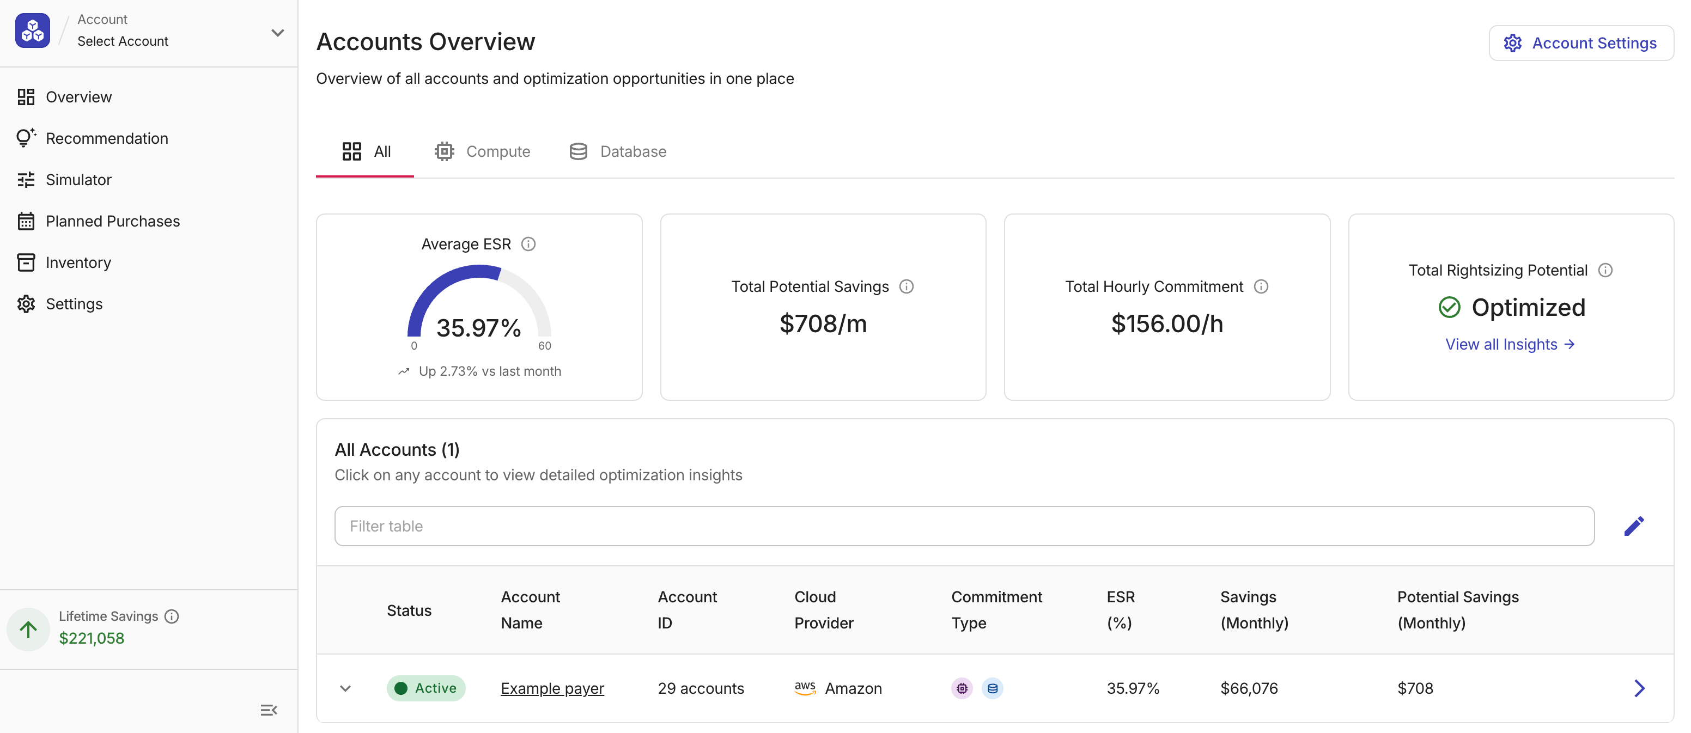The height and width of the screenshot is (733, 1691).
Task: Click the Cloud Provider column header
Action: 824,609
